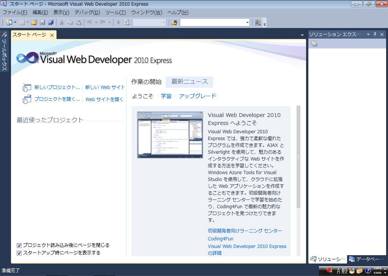This screenshot has height=276, width=388.
Task: Click the new project icon beside 新しいプロジェクト
Action: coord(27,87)
